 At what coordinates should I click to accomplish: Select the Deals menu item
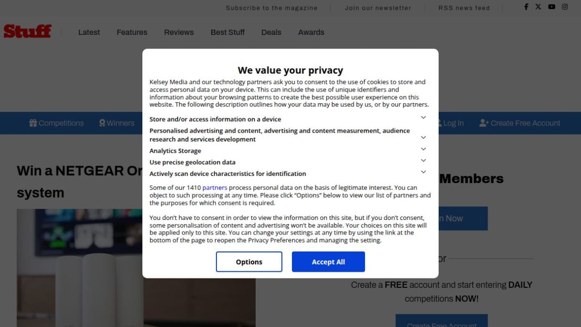(x=271, y=32)
